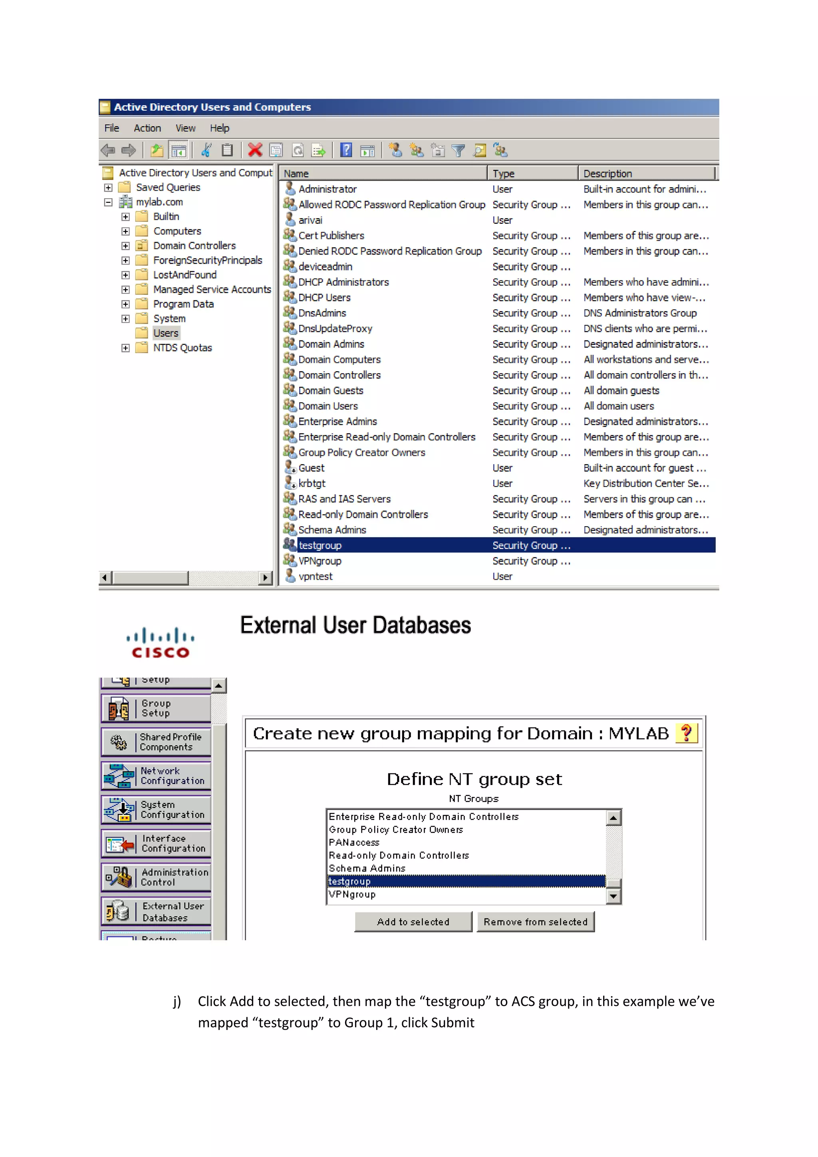Click the Cut scissors toolbar icon

point(206,150)
